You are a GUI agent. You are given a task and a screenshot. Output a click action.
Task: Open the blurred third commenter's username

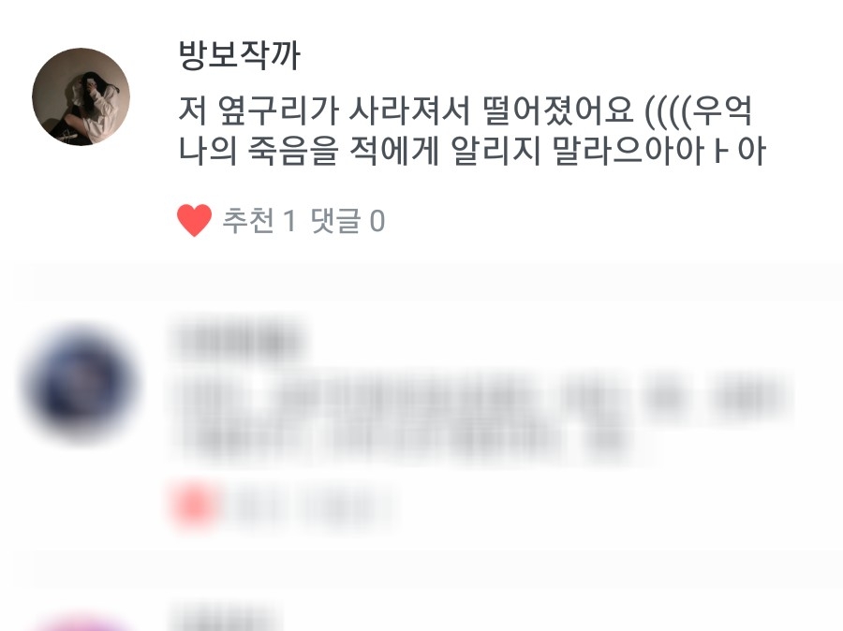click(226, 617)
